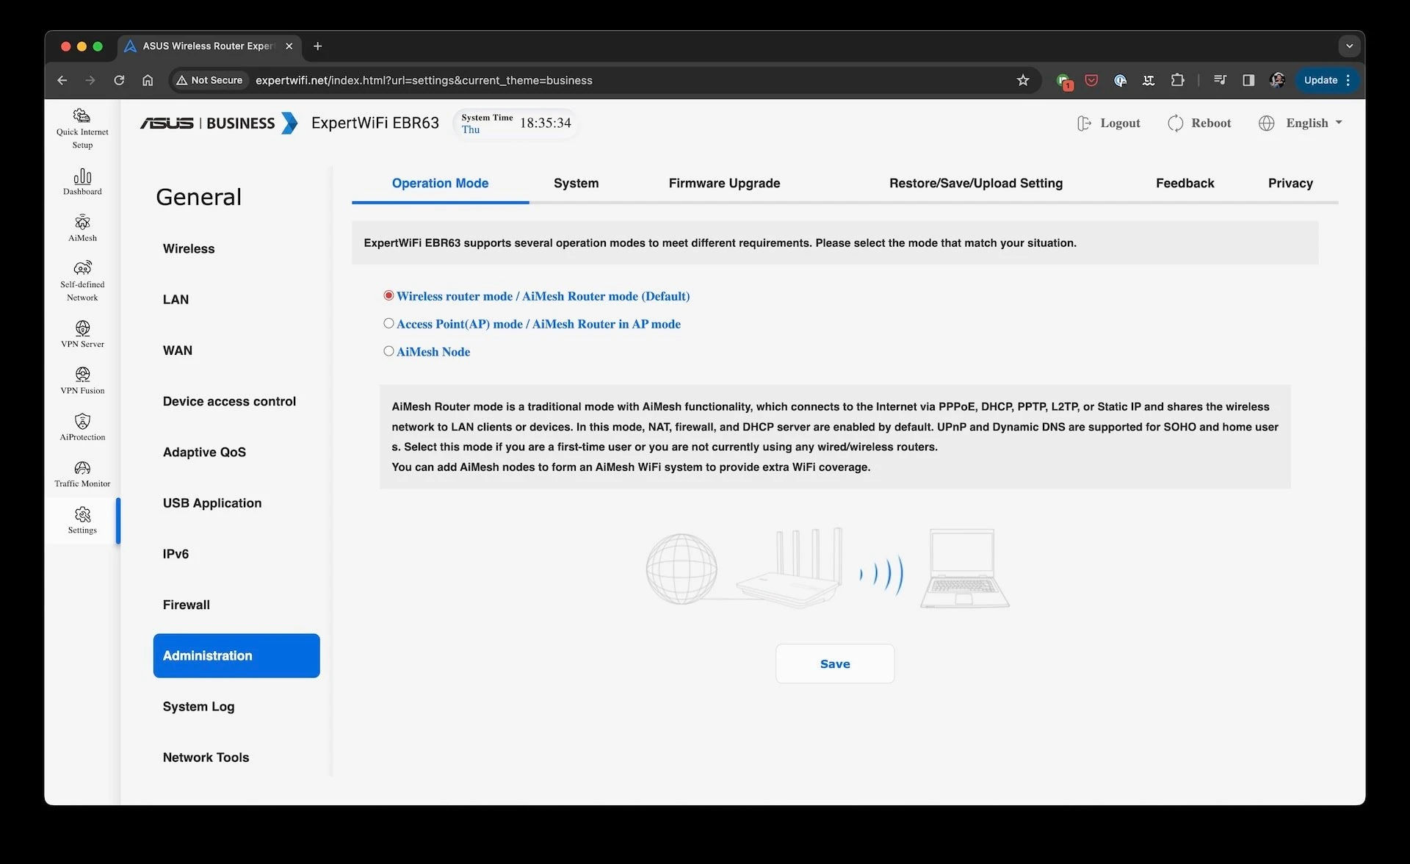This screenshot has width=1410, height=864.
Task: Click the Reboot icon
Action: (x=1175, y=123)
